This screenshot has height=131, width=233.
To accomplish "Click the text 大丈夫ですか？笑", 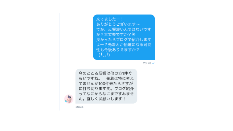I will click(119, 34).
